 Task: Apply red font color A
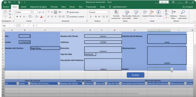point(41,17)
